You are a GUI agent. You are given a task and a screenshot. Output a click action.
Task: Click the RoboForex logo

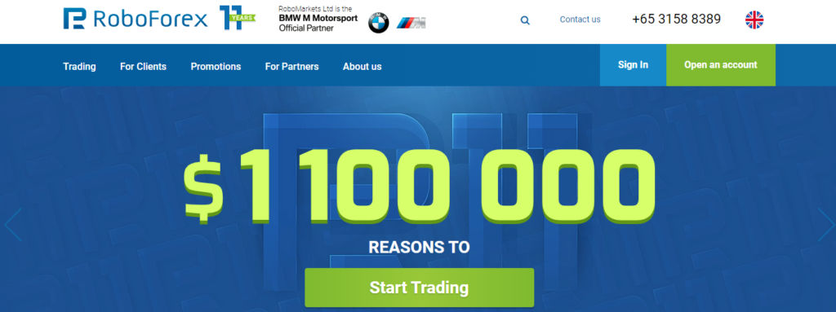pyautogui.click(x=136, y=20)
